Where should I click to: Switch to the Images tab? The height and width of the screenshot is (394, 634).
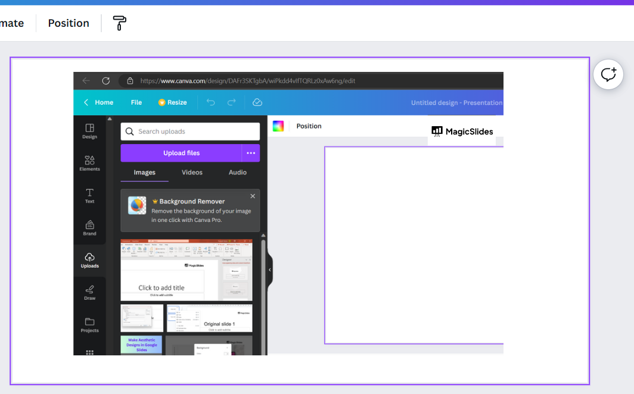(x=144, y=173)
